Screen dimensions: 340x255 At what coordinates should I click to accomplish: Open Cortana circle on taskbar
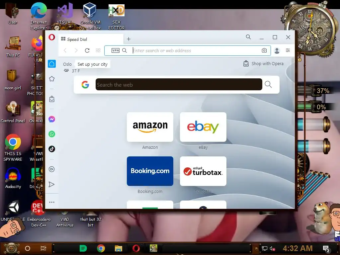pyautogui.click(x=28, y=248)
